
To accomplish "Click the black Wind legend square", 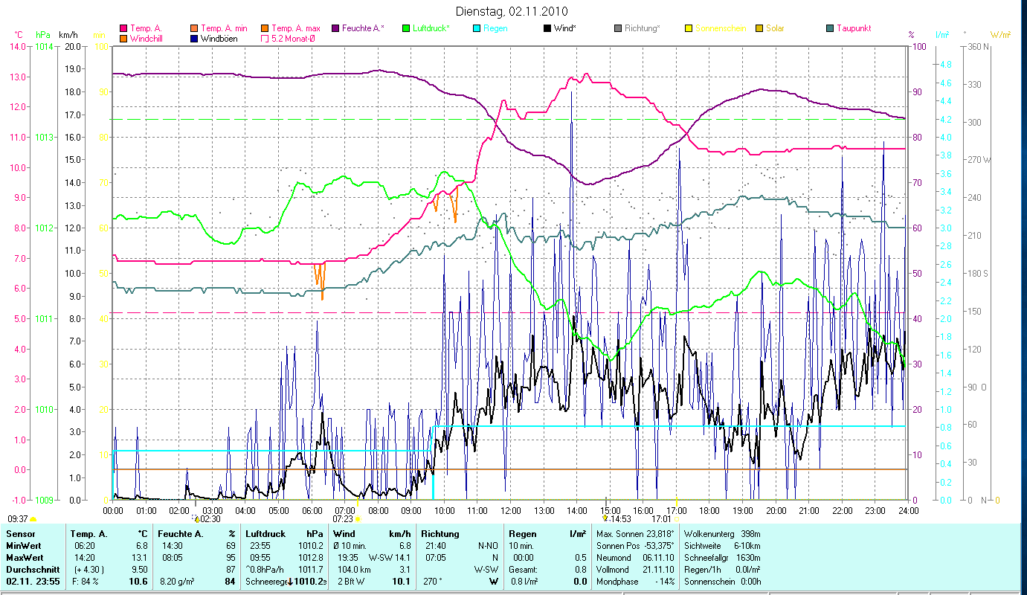I will [x=547, y=28].
